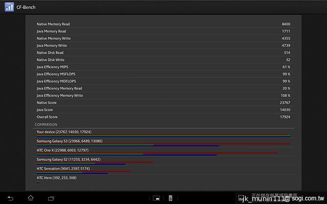Click the CF-Bench title text

pos(26,7)
